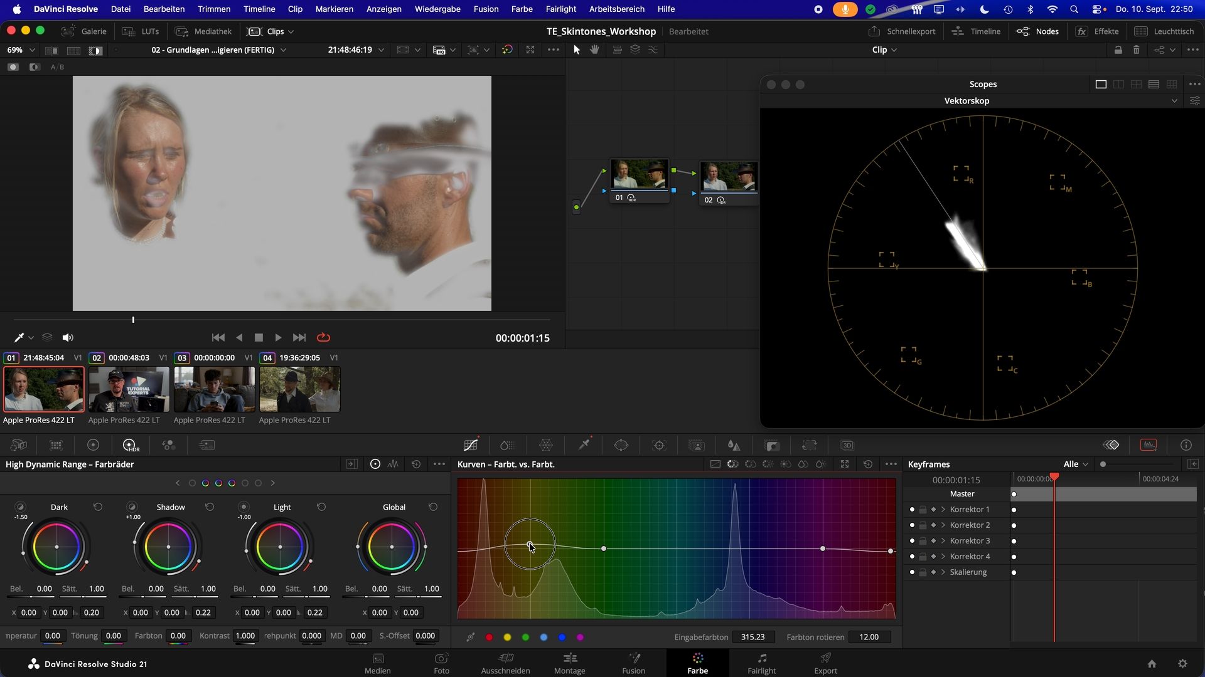Select the HDR color wheels palette icon

[131, 445]
